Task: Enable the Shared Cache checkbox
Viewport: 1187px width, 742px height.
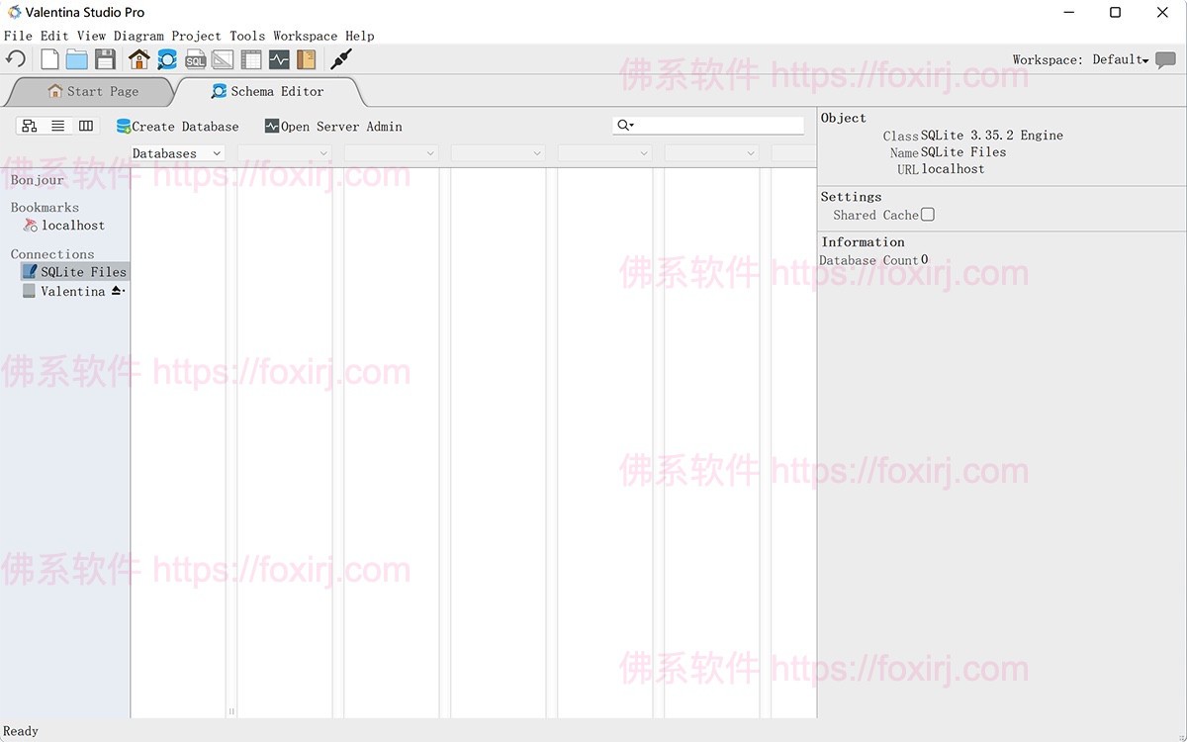Action: tap(927, 215)
